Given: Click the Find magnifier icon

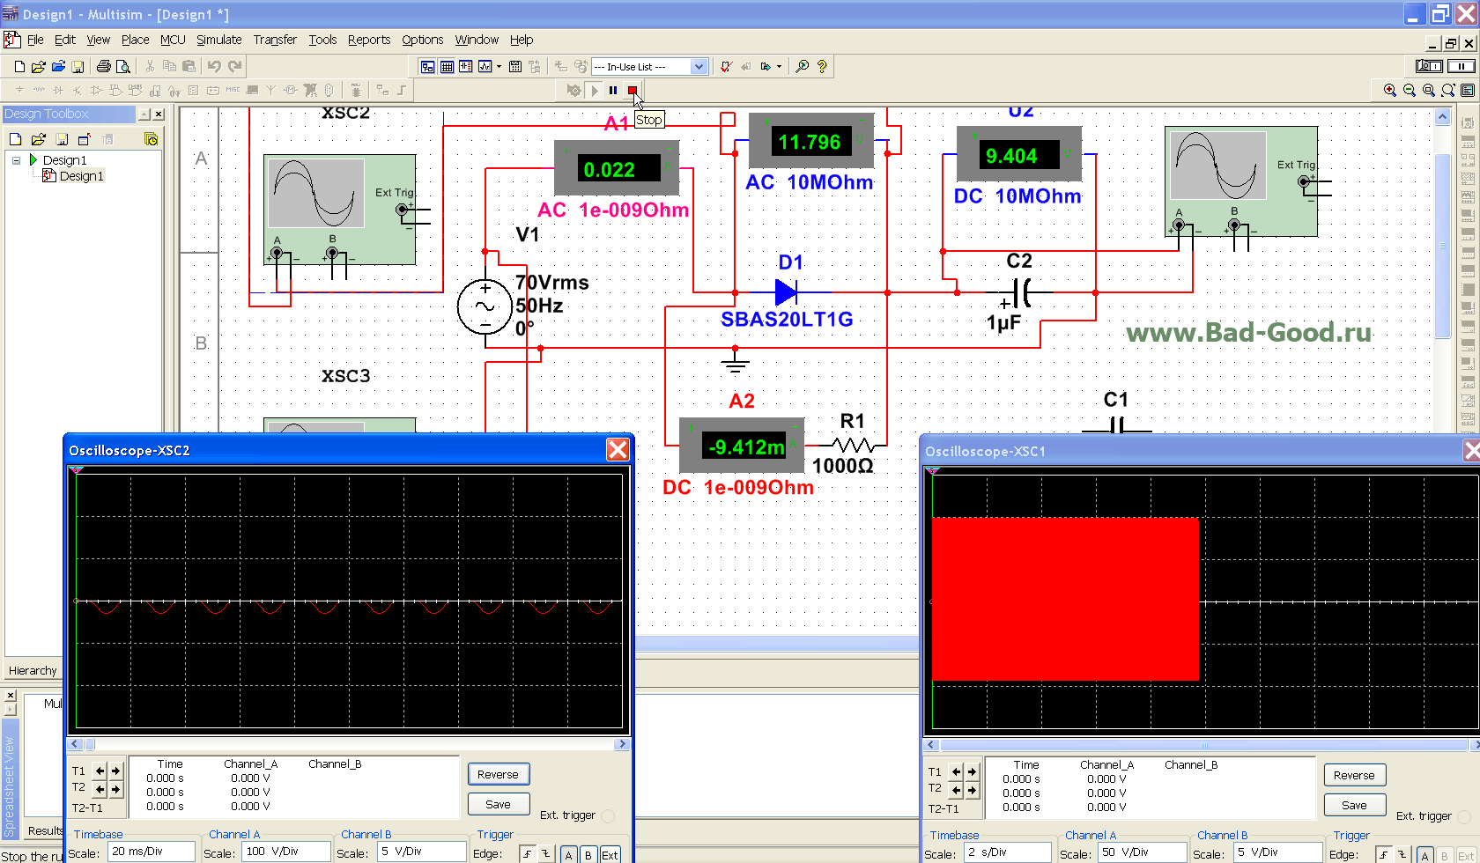Looking at the screenshot, I should tap(802, 66).
